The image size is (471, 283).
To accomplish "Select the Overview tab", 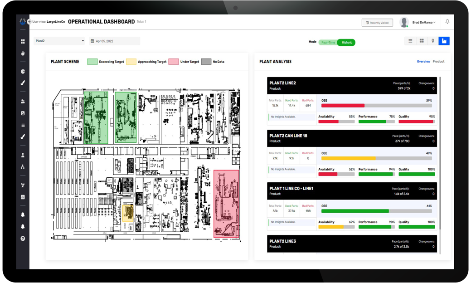I will point(423,61).
